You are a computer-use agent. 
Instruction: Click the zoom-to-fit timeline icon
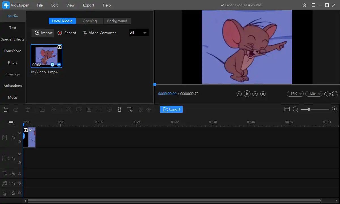[x=287, y=109]
